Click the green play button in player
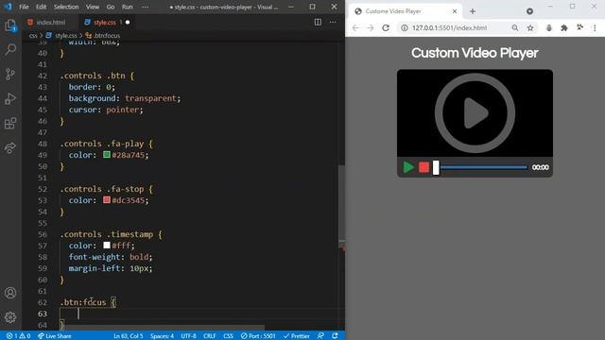Image resolution: width=605 pixels, height=340 pixels. tap(408, 167)
